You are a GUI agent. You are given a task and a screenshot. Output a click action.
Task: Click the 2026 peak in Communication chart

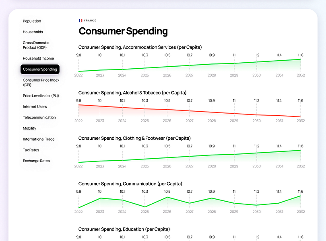tap(167, 197)
